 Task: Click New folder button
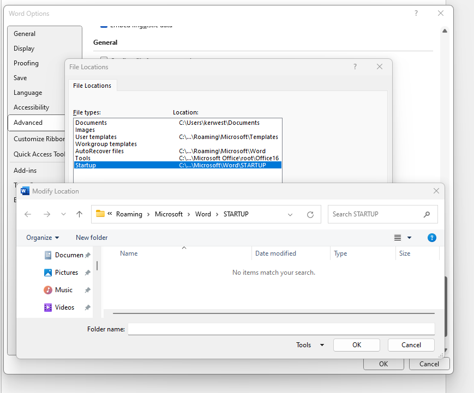[x=92, y=238]
